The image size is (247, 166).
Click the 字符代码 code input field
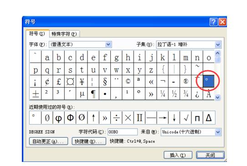coord(123,132)
